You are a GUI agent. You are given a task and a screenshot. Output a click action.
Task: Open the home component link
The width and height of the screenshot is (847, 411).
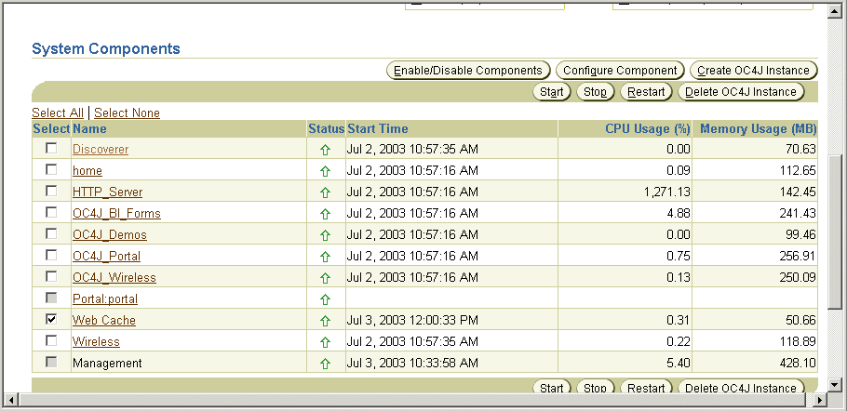pos(87,171)
